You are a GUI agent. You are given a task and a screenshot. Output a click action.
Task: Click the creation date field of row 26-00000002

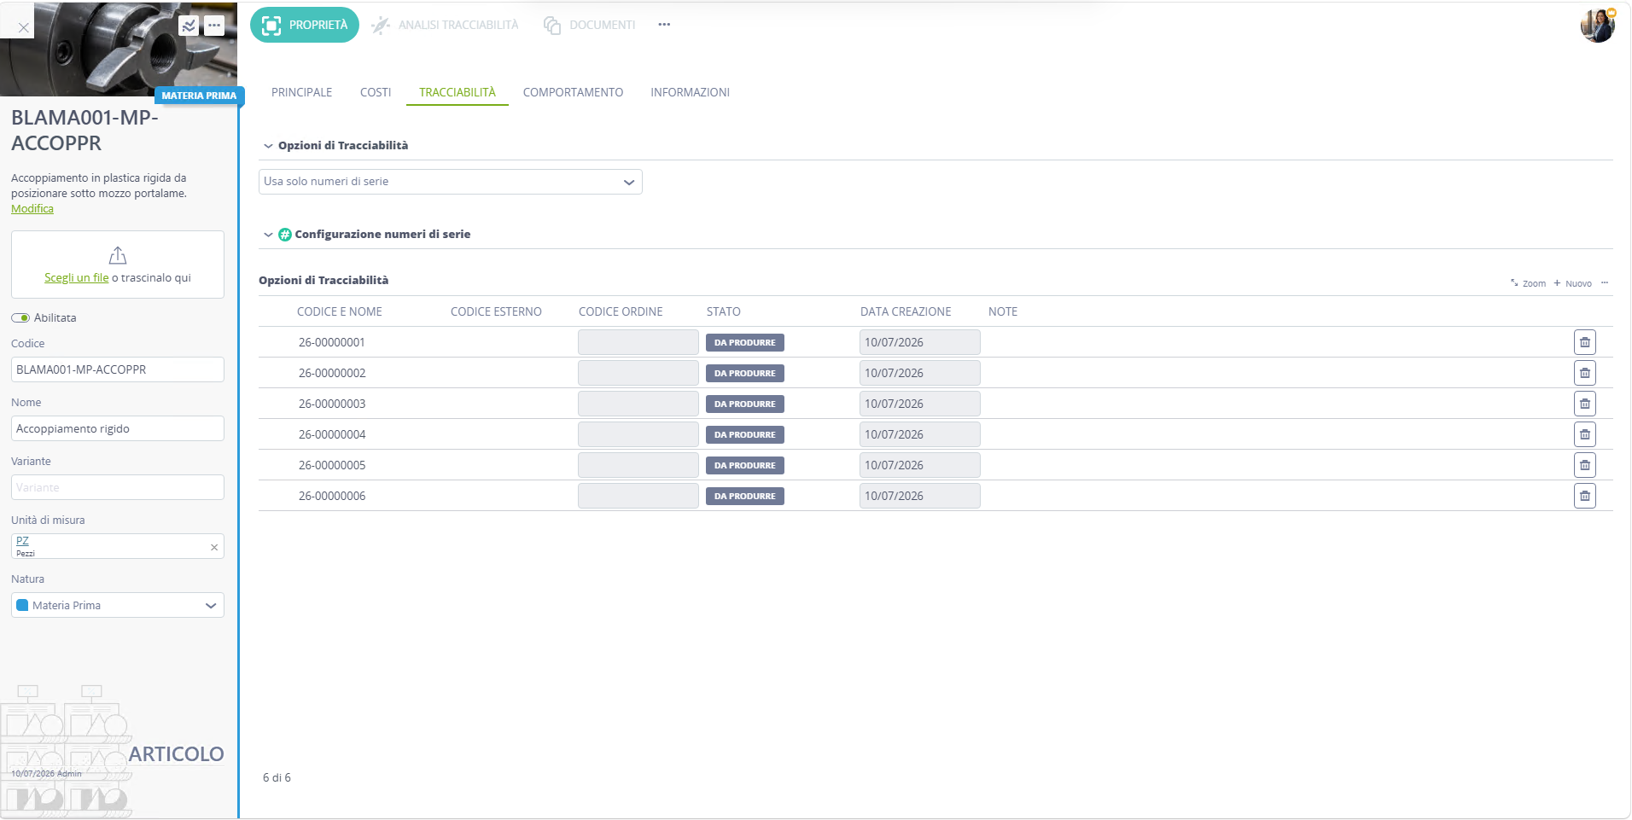click(x=920, y=373)
